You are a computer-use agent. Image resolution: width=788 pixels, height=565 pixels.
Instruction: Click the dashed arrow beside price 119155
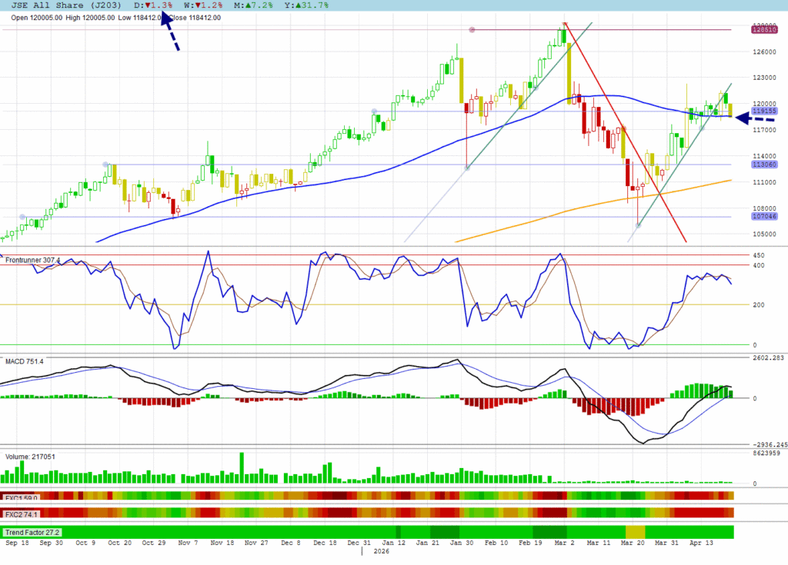click(x=756, y=118)
